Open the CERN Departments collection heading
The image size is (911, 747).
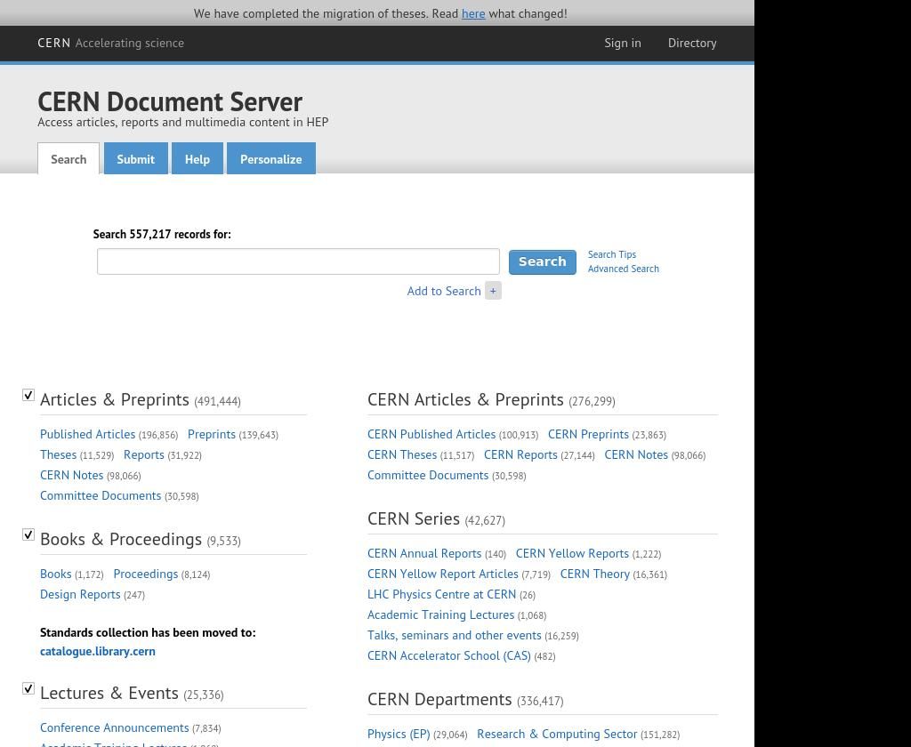pos(439,699)
